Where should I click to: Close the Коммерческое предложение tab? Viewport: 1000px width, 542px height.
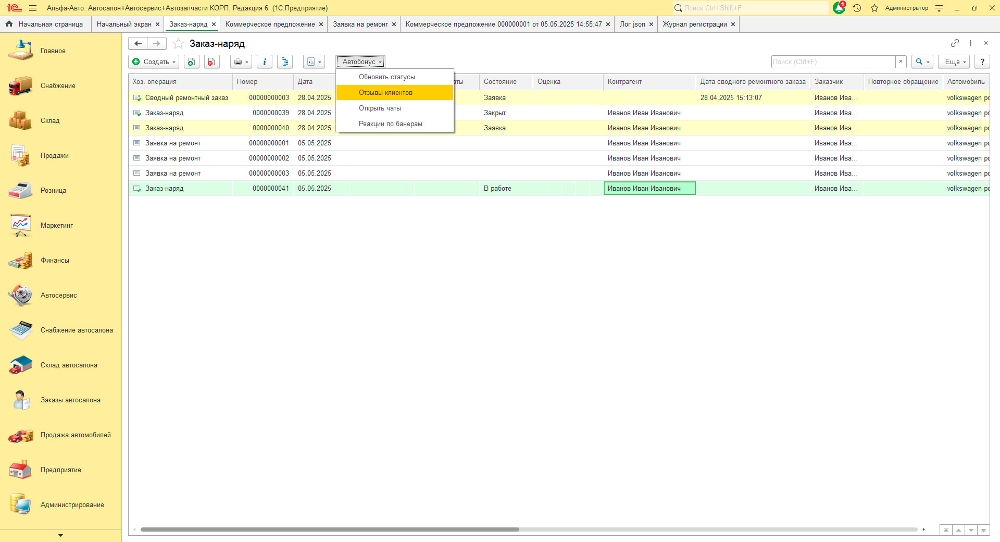[x=321, y=24]
